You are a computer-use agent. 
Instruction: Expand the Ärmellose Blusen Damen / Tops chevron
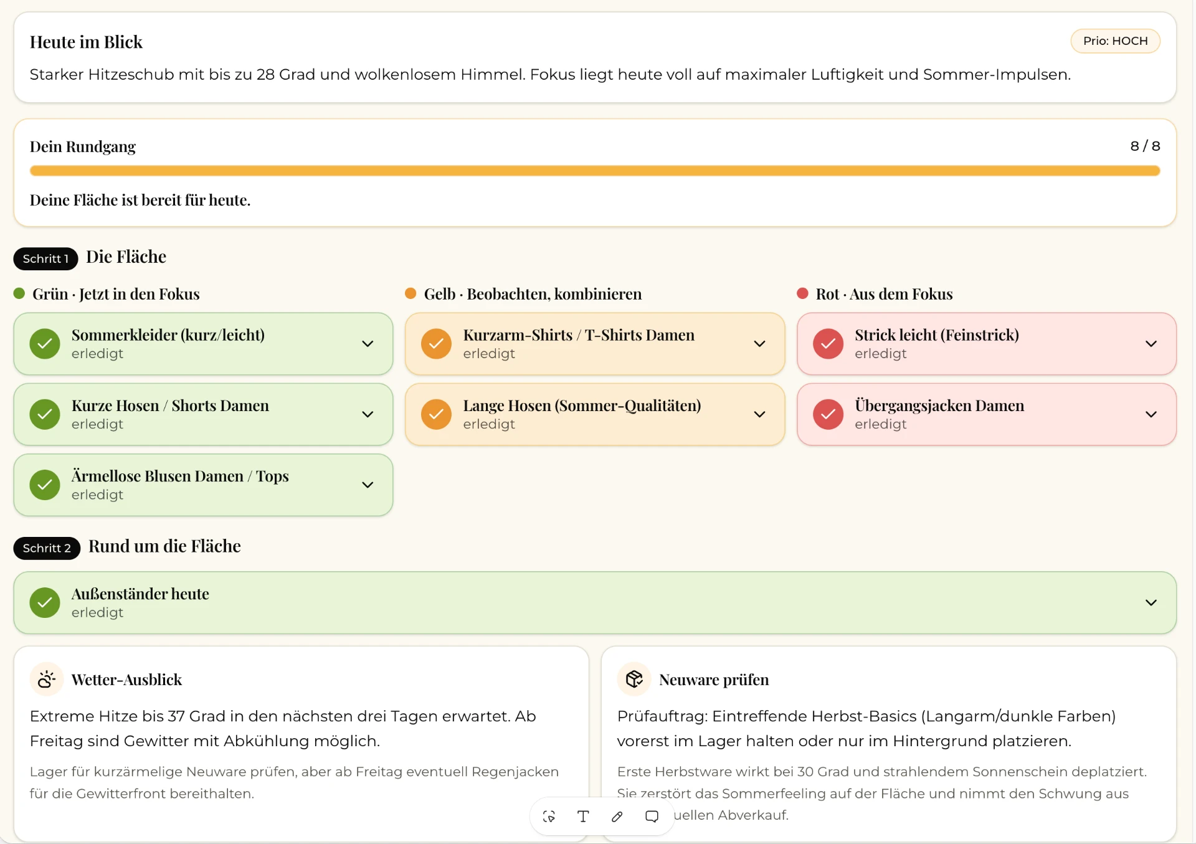[368, 485]
